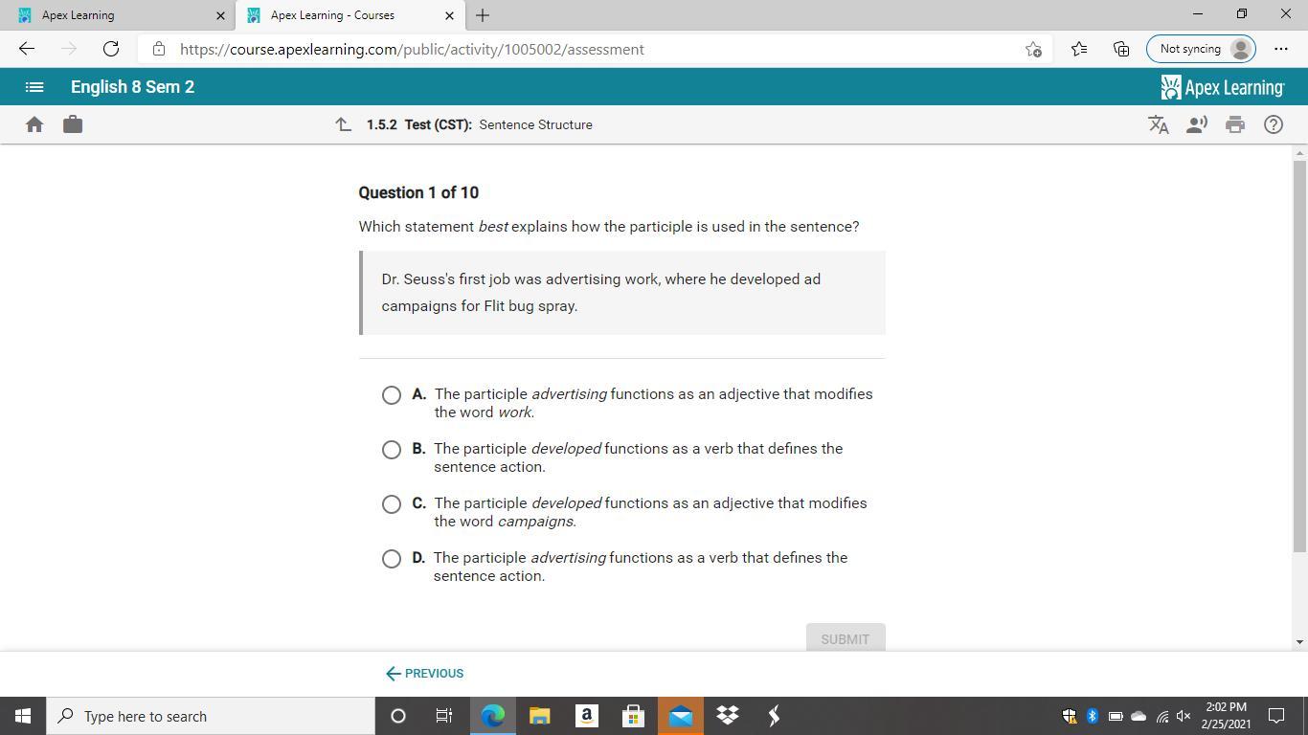Close the Apex Learning - Courses tab
The width and height of the screenshot is (1308, 735).
450,15
